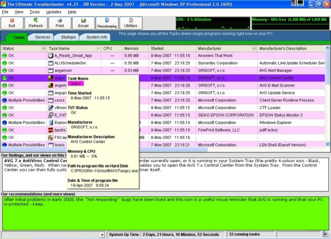
Task: Click the E_FAT EPSON task icon
Action: [x=51, y=115]
